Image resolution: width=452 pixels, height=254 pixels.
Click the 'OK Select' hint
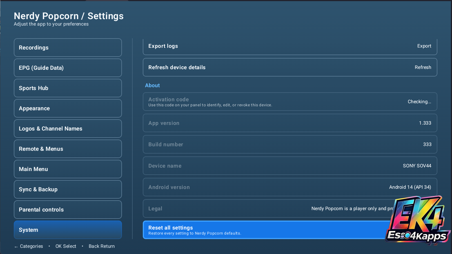66,246
